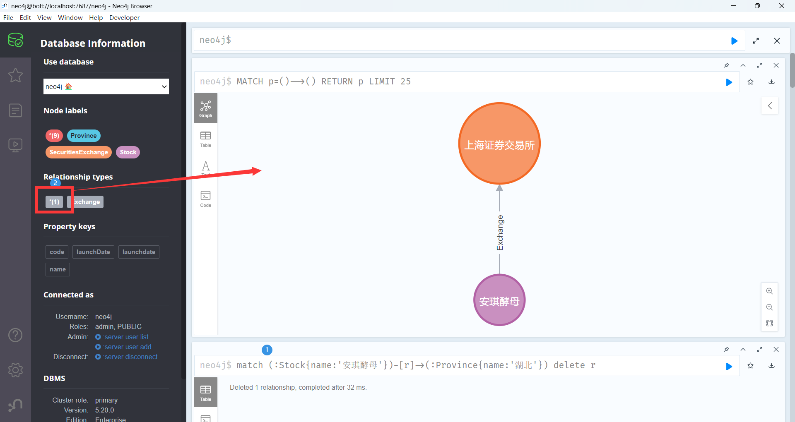Pin the MATCH result frame

(726, 65)
